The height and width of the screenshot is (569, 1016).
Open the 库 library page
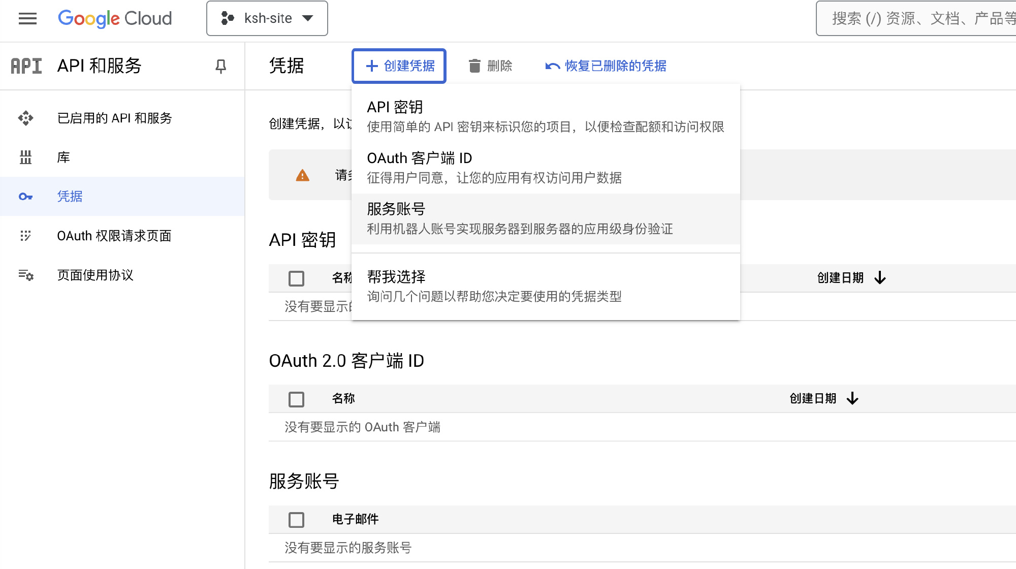(122, 157)
